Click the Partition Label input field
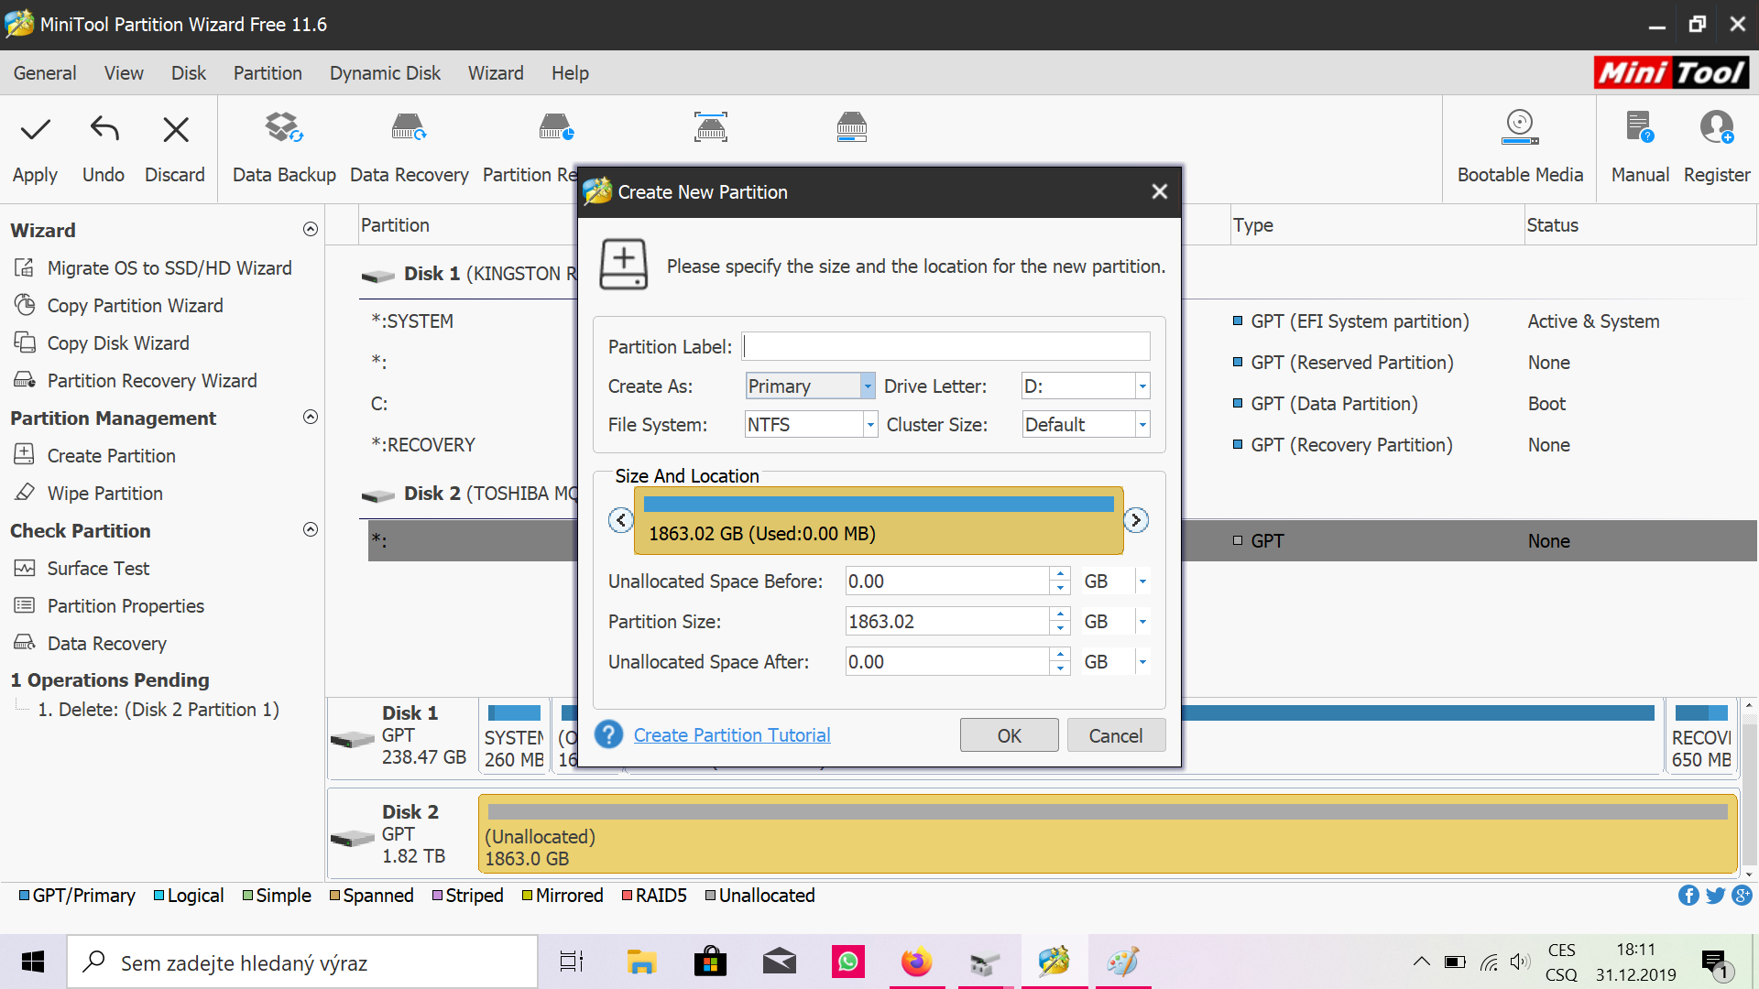The width and height of the screenshot is (1759, 989). (x=945, y=346)
